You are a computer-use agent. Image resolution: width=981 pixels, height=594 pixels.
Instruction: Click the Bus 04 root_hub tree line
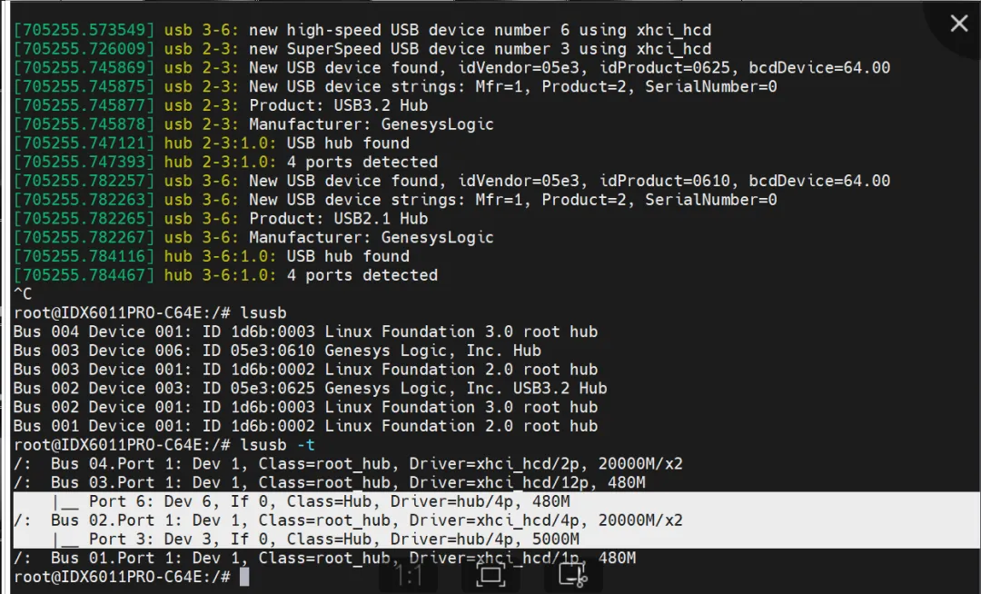coord(348,464)
